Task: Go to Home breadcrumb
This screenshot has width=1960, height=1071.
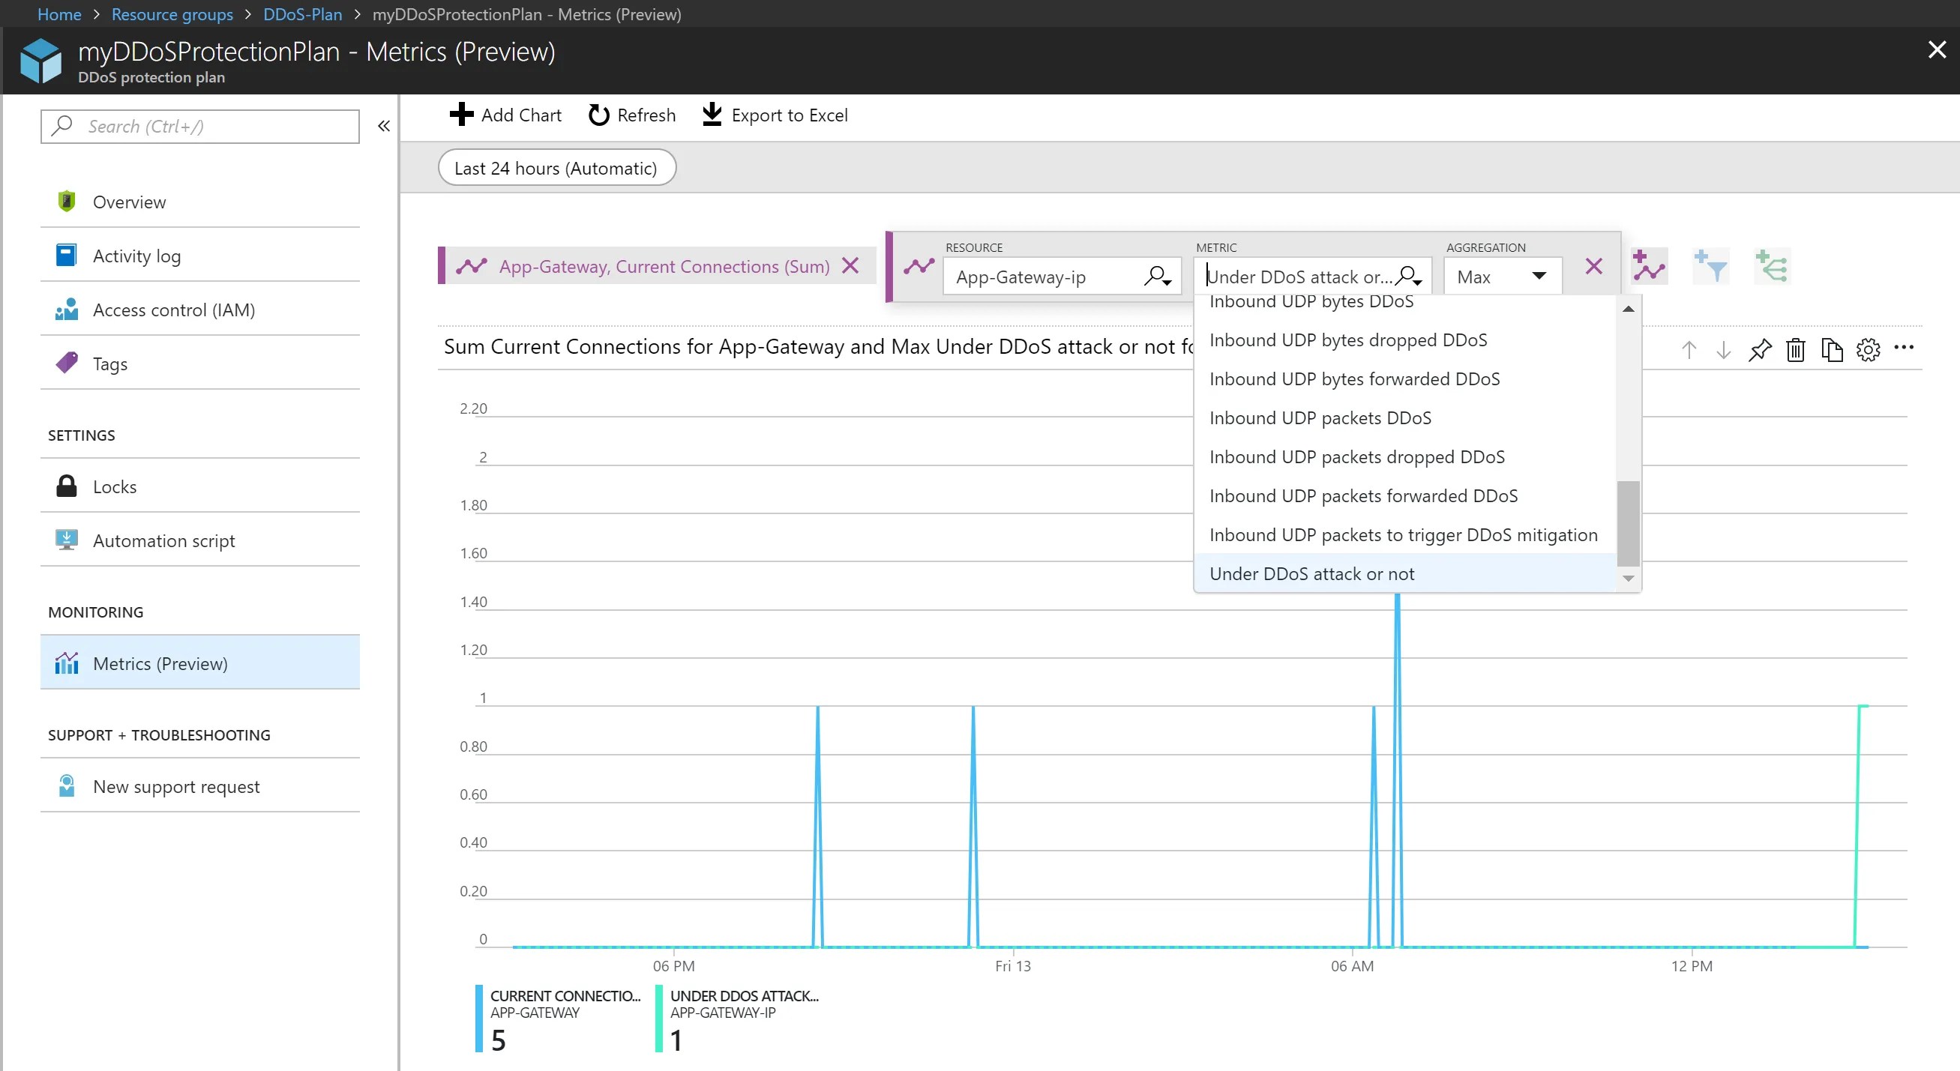Action: point(59,13)
